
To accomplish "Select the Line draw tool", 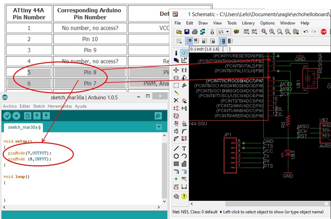I will (176, 148).
